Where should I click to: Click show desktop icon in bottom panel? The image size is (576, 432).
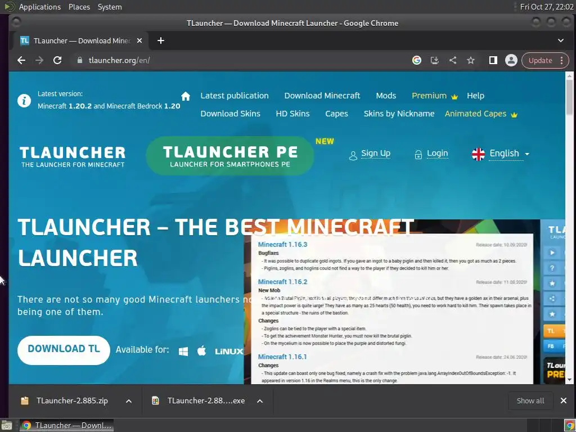click(7, 426)
